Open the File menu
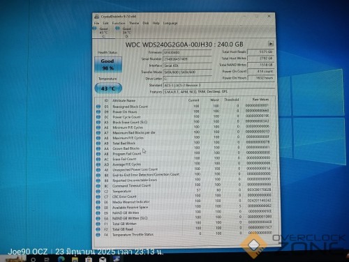 (x=96, y=23)
